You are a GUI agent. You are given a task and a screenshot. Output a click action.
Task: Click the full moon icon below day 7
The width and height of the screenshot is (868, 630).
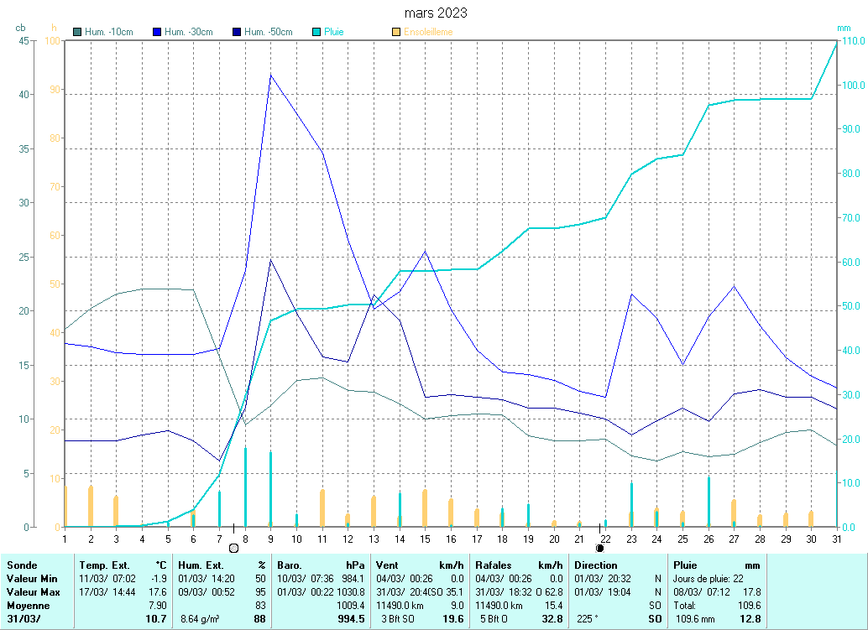[233, 548]
